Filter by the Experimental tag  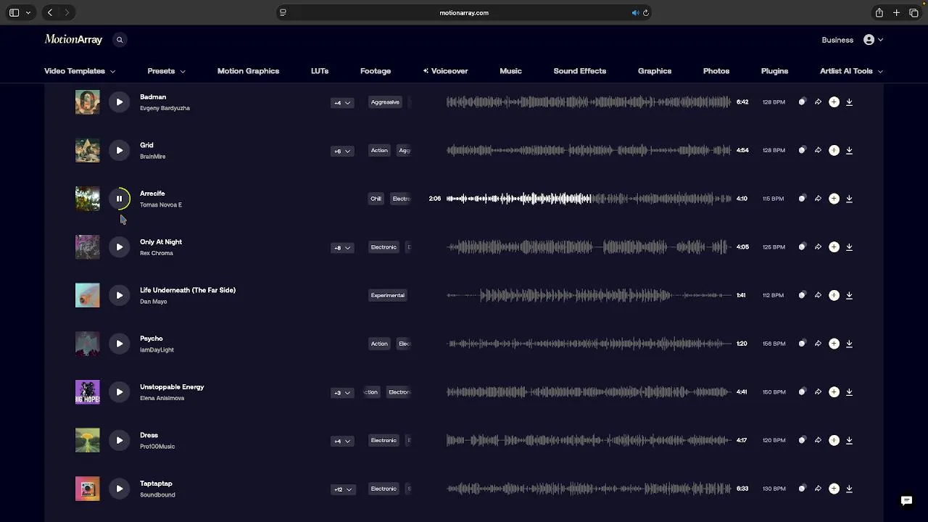click(x=388, y=295)
